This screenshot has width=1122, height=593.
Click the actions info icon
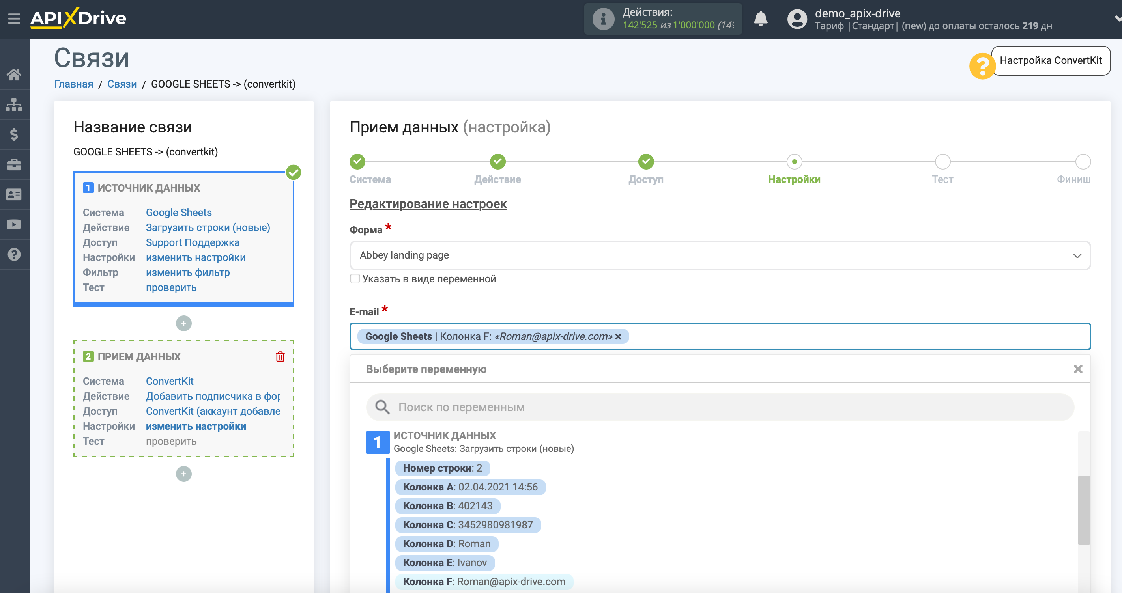pos(603,19)
